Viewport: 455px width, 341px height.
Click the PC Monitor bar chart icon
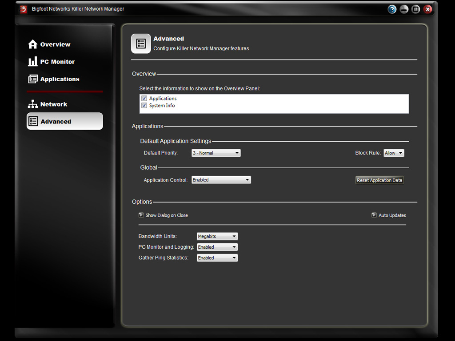[33, 61]
